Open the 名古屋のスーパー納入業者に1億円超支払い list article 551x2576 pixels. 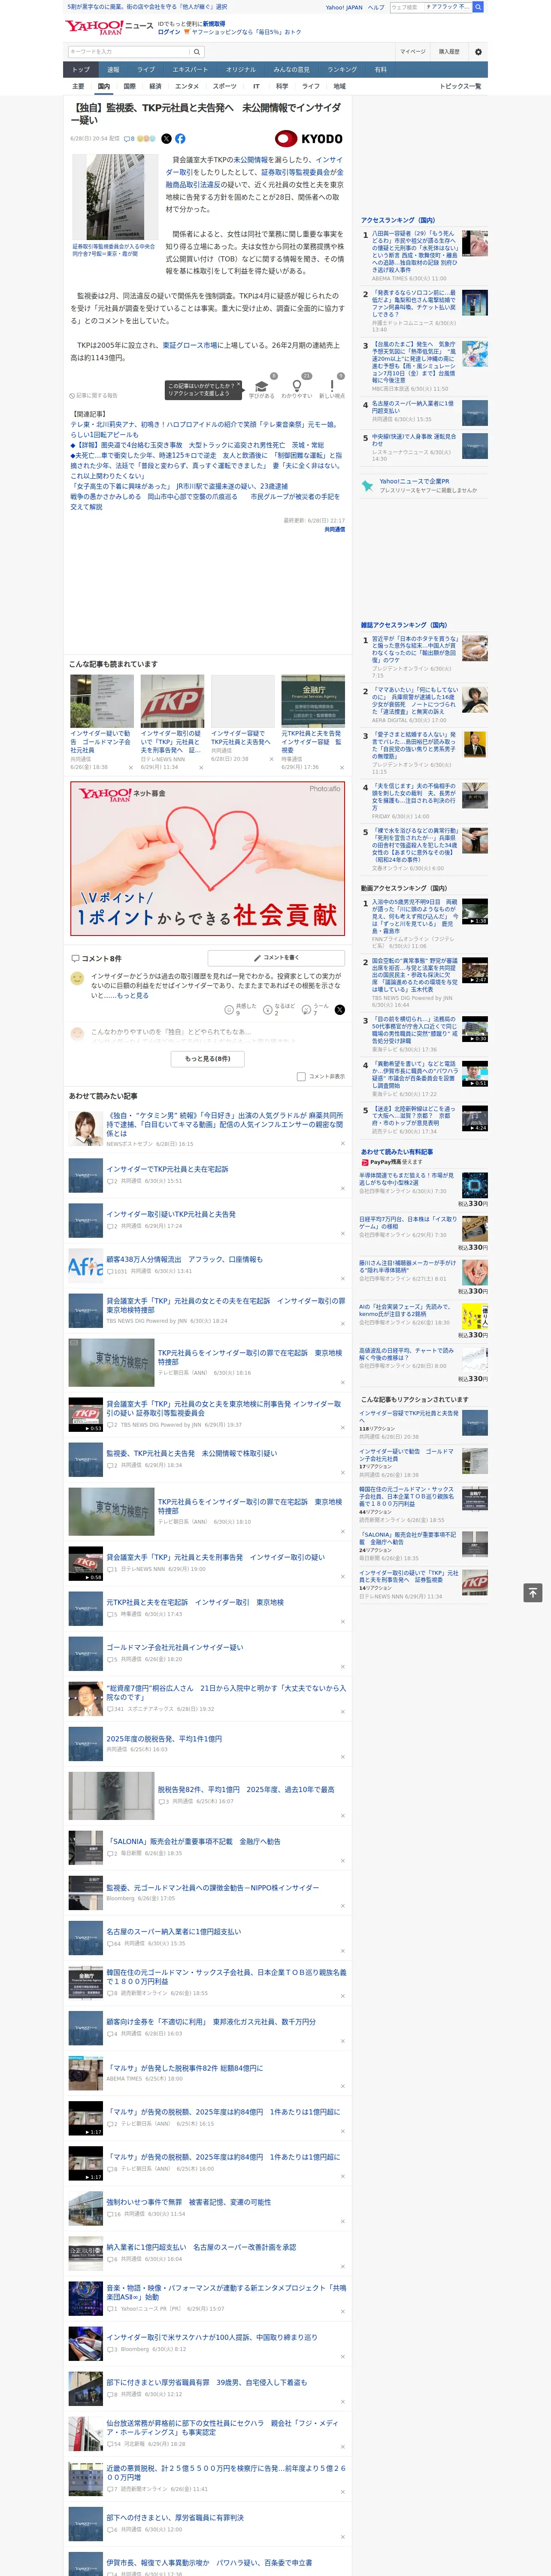(173, 1932)
